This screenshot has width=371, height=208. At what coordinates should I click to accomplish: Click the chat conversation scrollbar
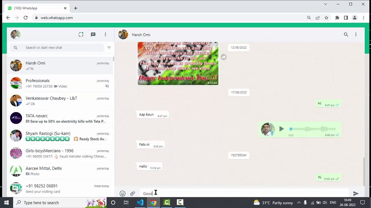[x=364, y=172]
